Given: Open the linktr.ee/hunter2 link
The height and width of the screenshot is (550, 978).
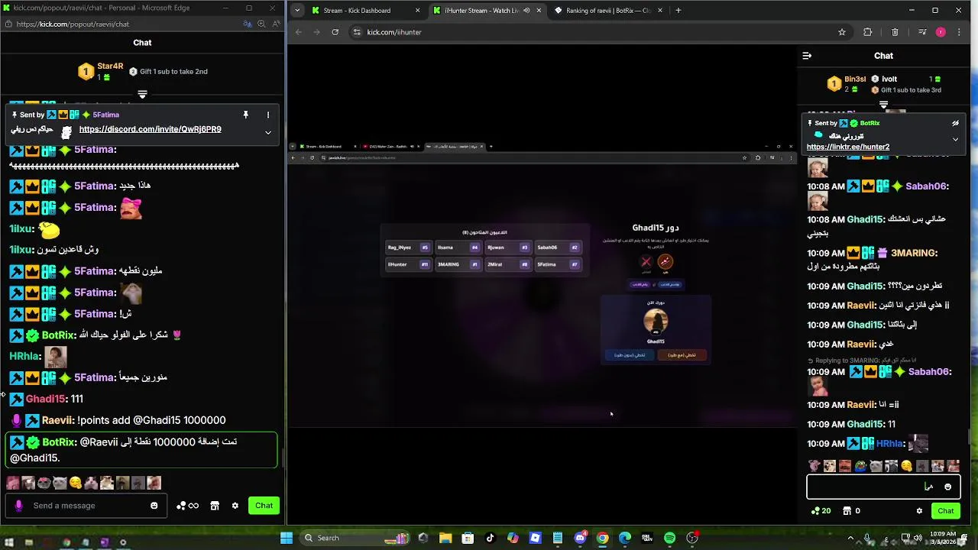Looking at the screenshot, I should coord(847,147).
